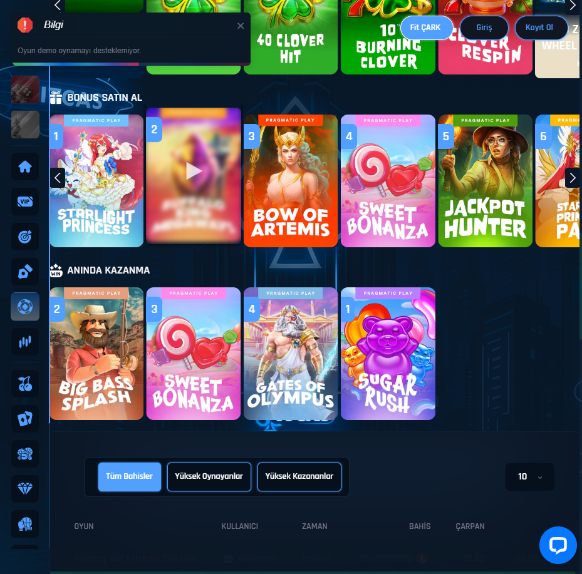582x574 pixels.
Task: Click the Giriş login button
Action: (484, 28)
